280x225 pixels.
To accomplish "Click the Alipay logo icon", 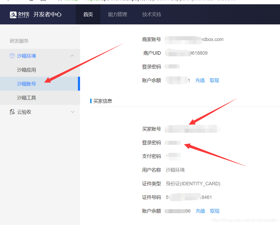I will (x=13, y=15).
